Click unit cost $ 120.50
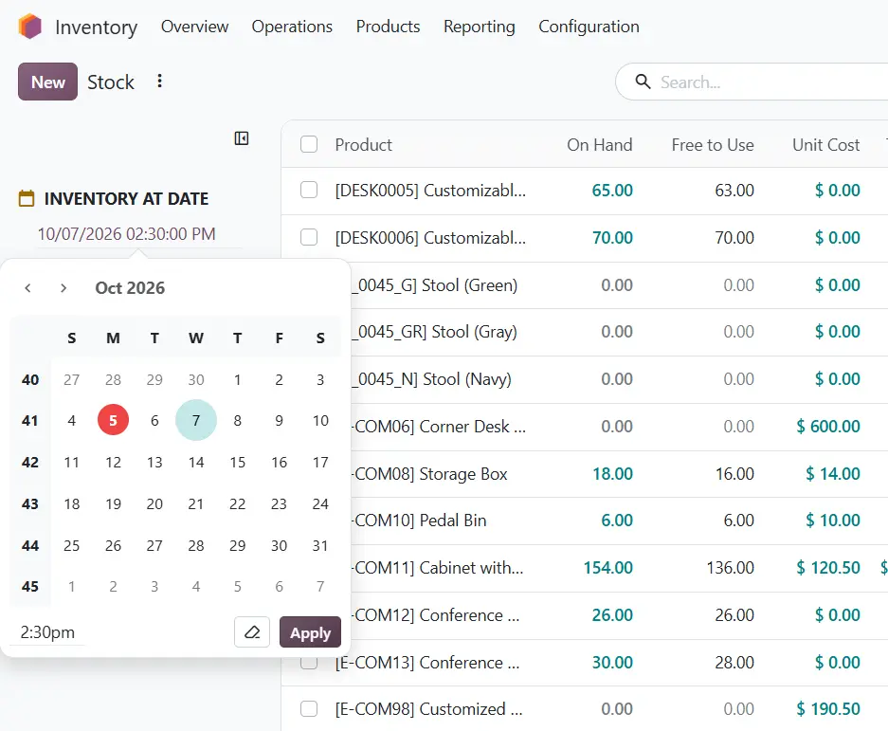 (x=828, y=568)
